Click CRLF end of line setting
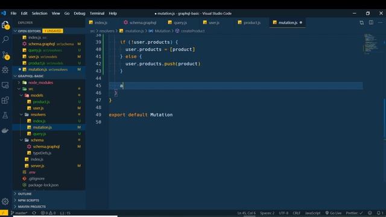The width and height of the screenshot is (386, 217). (296, 213)
